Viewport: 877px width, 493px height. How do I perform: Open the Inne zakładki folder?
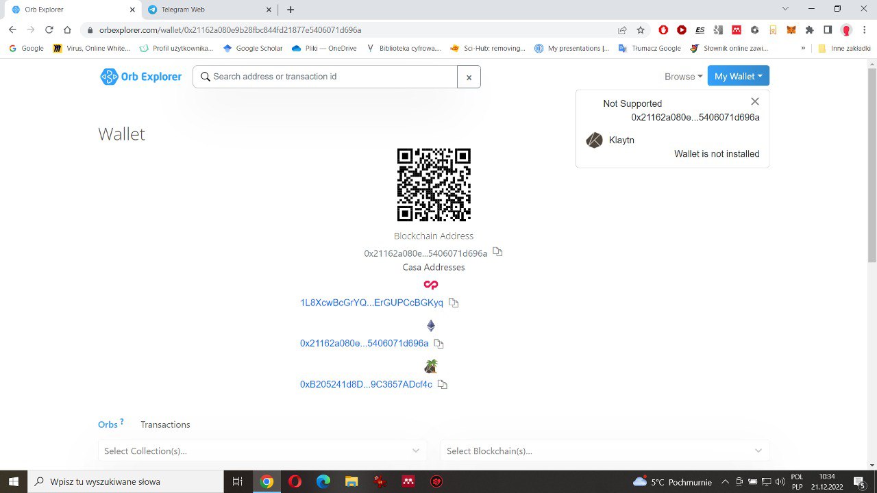844,49
